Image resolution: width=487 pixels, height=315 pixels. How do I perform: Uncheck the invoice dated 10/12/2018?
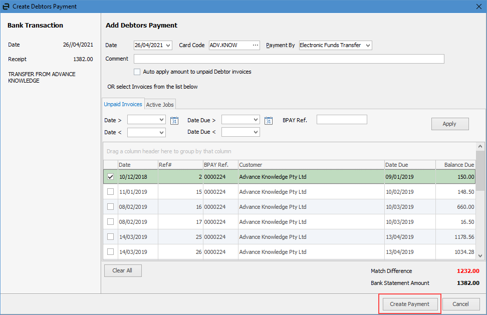[110, 176]
